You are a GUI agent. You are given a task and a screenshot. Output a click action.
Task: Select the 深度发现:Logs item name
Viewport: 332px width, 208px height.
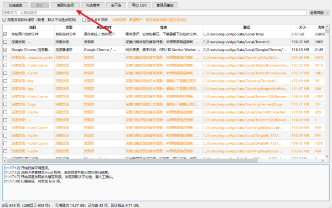coord(23,104)
